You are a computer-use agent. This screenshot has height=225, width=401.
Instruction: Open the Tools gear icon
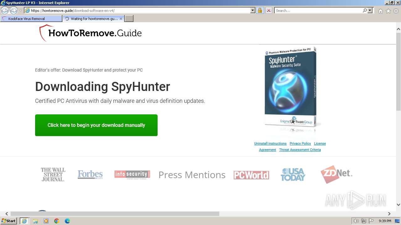396,11
